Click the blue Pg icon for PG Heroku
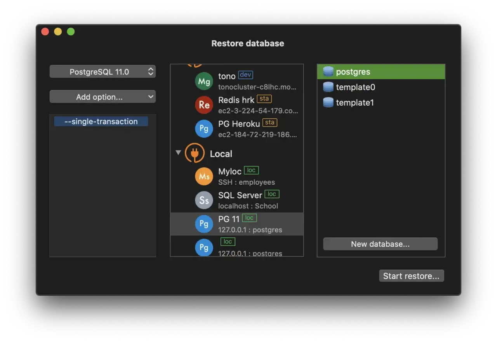 click(x=204, y=128)
